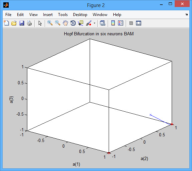Click the Link Plot icon
Viewport: 192px width, 171px height.
point(102,23)
